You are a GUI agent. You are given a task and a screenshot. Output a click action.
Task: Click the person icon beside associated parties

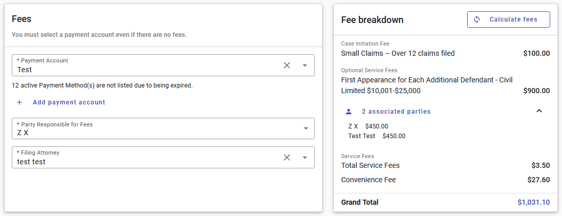click(349, 111)
